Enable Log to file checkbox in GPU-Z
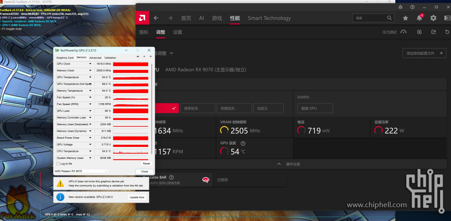Viewport: 451px width, 221px height. 58,163
